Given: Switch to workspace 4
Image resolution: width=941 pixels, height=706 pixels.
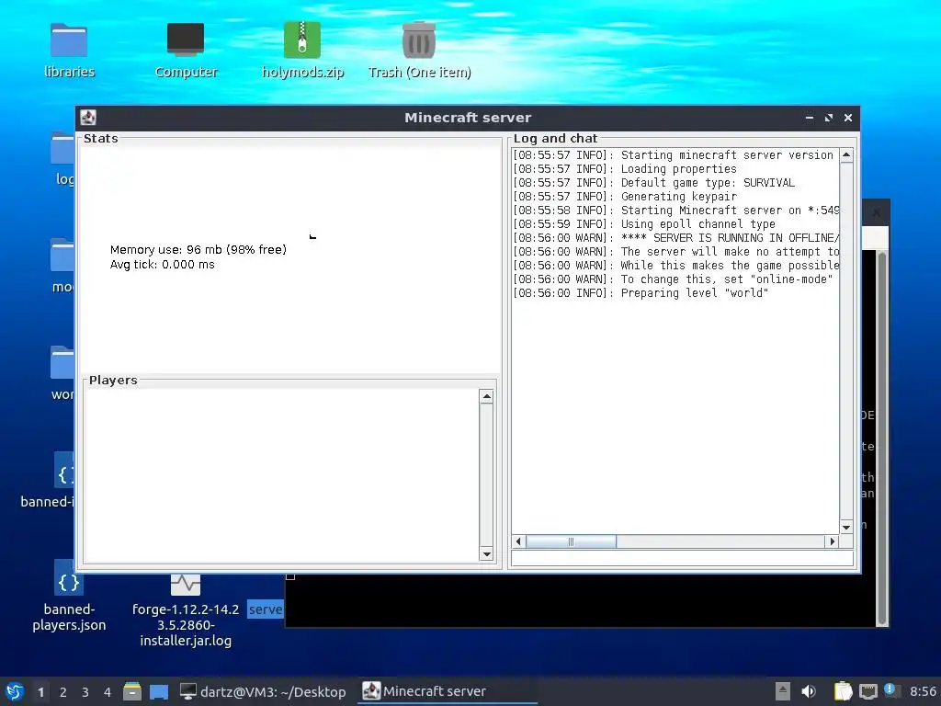Looking at the screenshot, I should (x=108, y=692).
